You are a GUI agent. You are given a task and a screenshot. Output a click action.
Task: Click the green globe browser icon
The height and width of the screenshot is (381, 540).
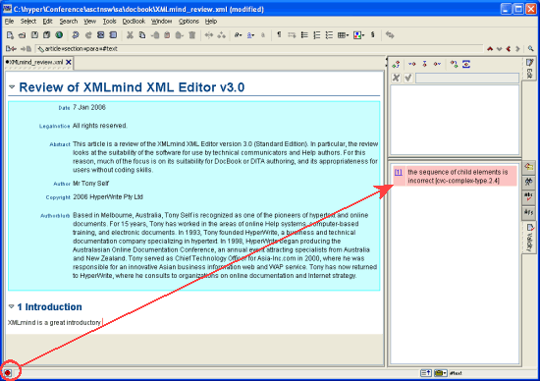pyautogui.click(x=59, y=34)
